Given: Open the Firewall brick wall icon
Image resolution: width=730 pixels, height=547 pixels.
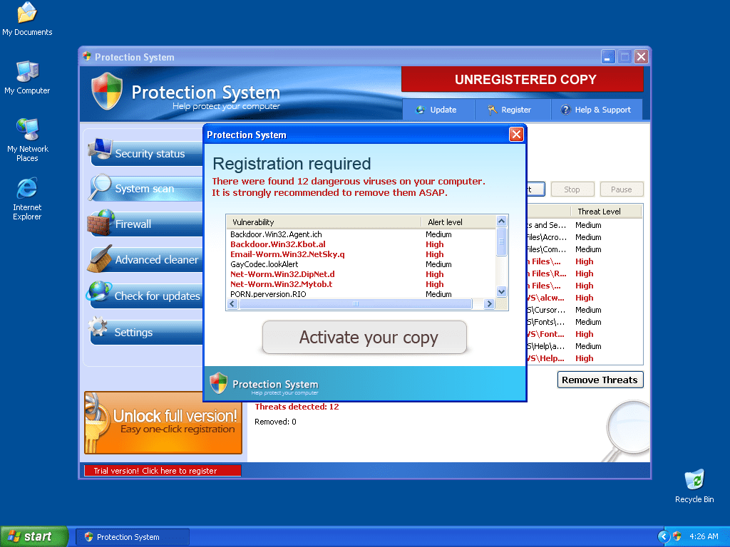Looking at the screenshot, I should 101,222.
